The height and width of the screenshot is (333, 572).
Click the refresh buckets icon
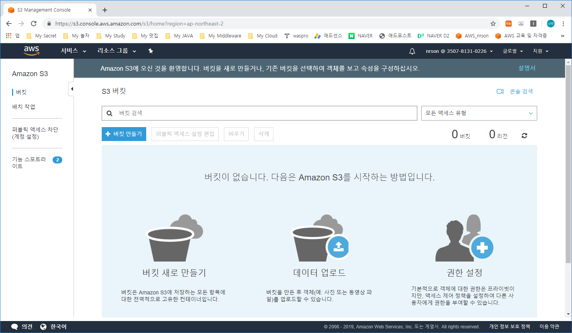point(524,136)
